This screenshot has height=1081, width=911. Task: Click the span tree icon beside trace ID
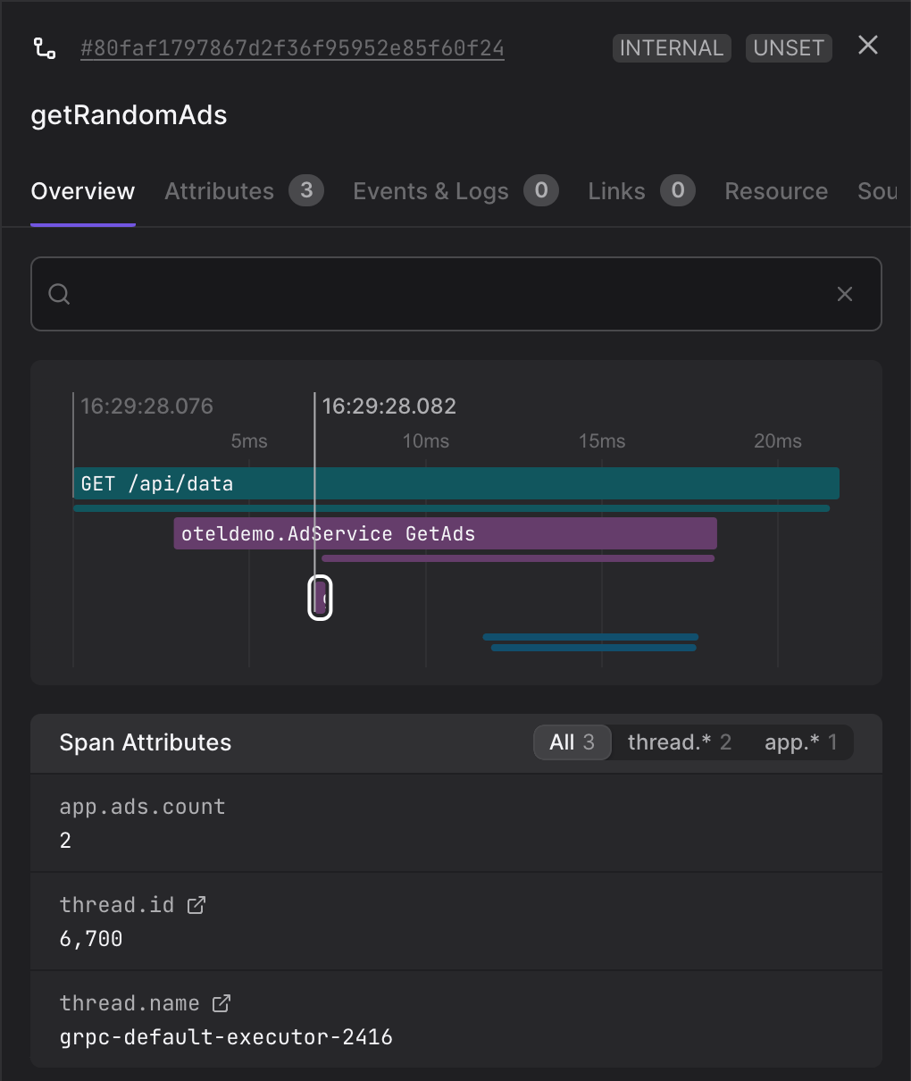click(45, 48)
